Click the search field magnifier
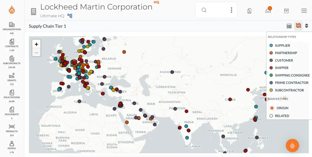Screen dimensions: 312x157 pyautogui.click(x=204, y=10)
